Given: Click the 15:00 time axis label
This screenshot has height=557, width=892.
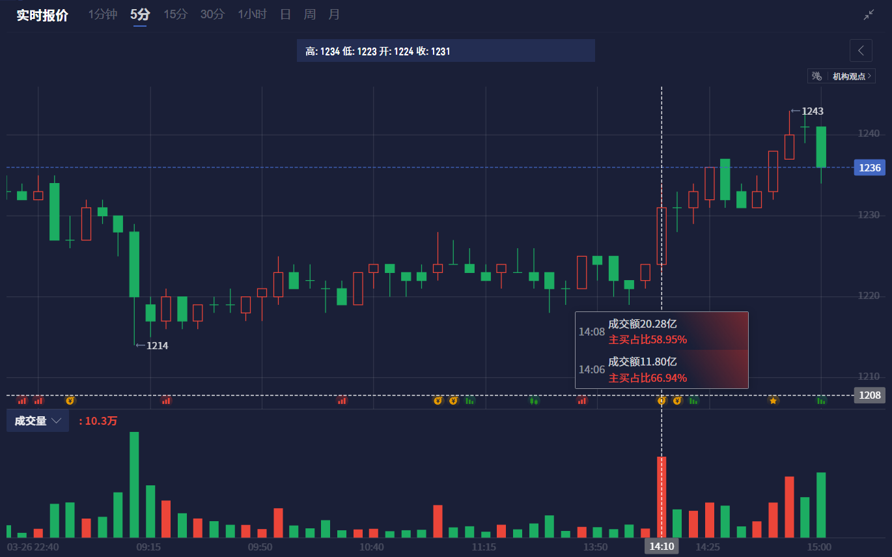Looking at the screenshot, I should click(x=819, y=547).
